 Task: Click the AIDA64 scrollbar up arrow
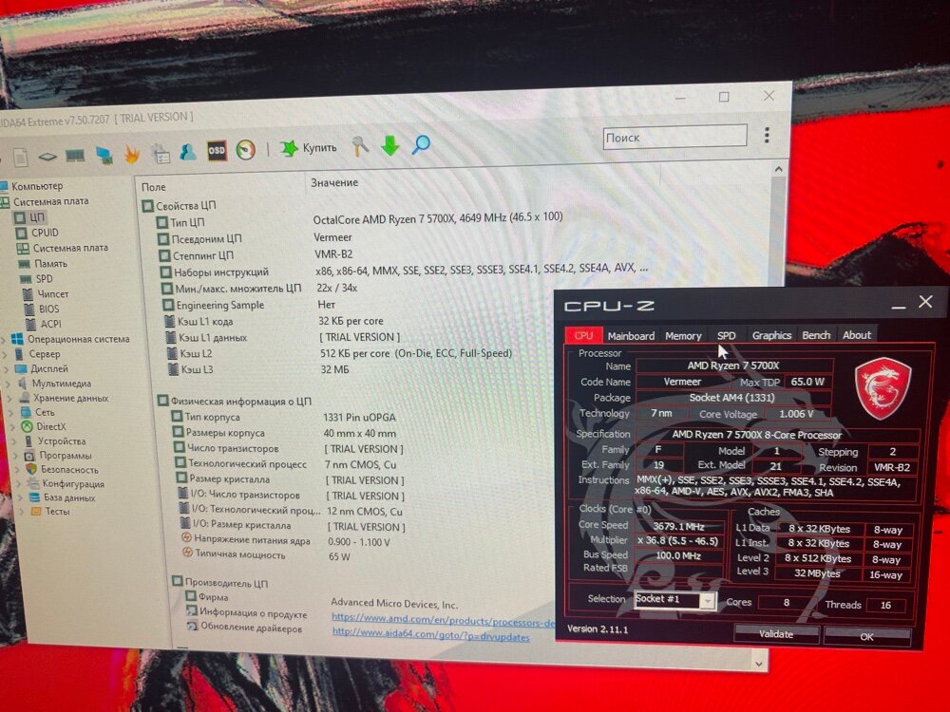click(779, 170)
